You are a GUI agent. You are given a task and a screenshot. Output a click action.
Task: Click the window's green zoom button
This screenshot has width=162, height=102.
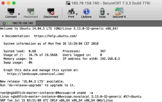tap(14, 3)
